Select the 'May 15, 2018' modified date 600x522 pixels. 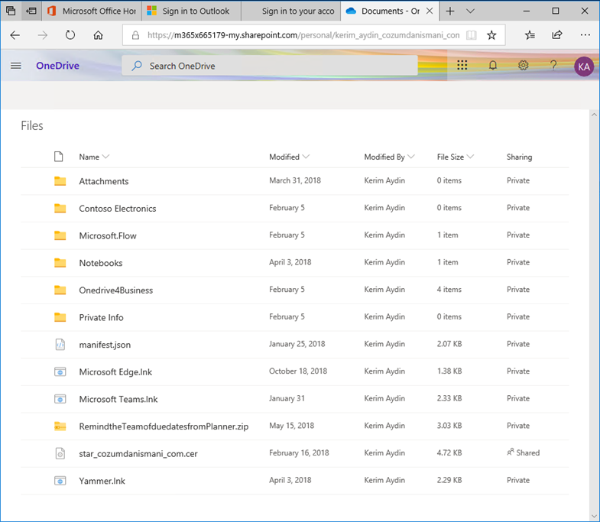[x=291, y=426]
